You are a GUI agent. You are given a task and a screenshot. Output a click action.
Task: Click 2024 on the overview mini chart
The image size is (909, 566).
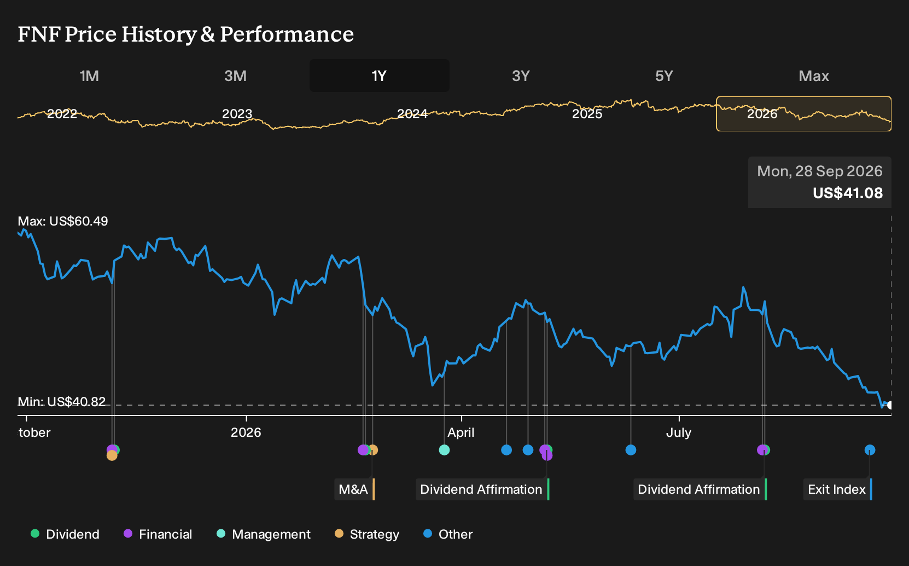click(x=412, y=114)
